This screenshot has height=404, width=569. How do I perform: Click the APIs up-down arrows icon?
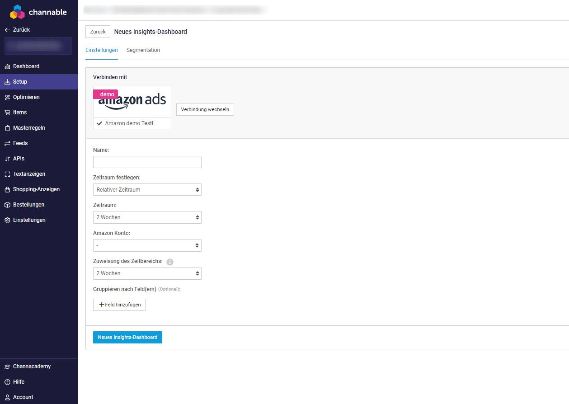point(7,159)
